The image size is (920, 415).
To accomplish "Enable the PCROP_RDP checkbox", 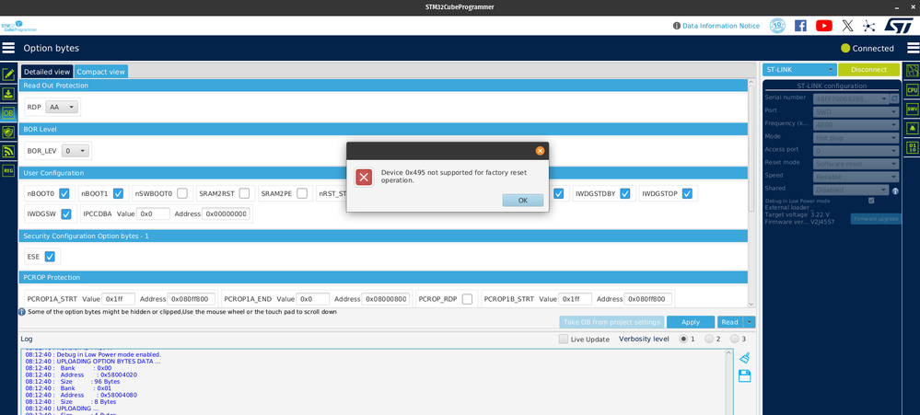I will point(467,299).
